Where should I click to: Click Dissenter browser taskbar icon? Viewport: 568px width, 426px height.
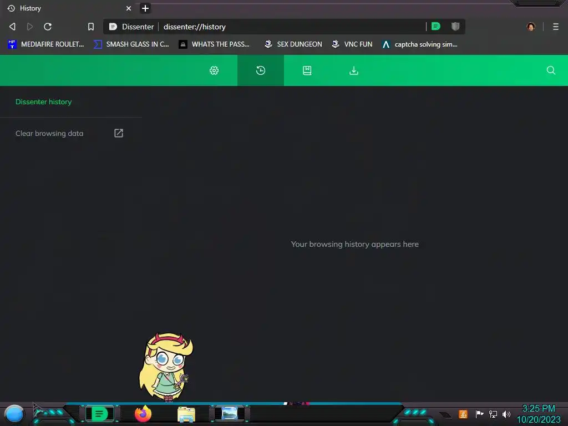coord(100,414)
